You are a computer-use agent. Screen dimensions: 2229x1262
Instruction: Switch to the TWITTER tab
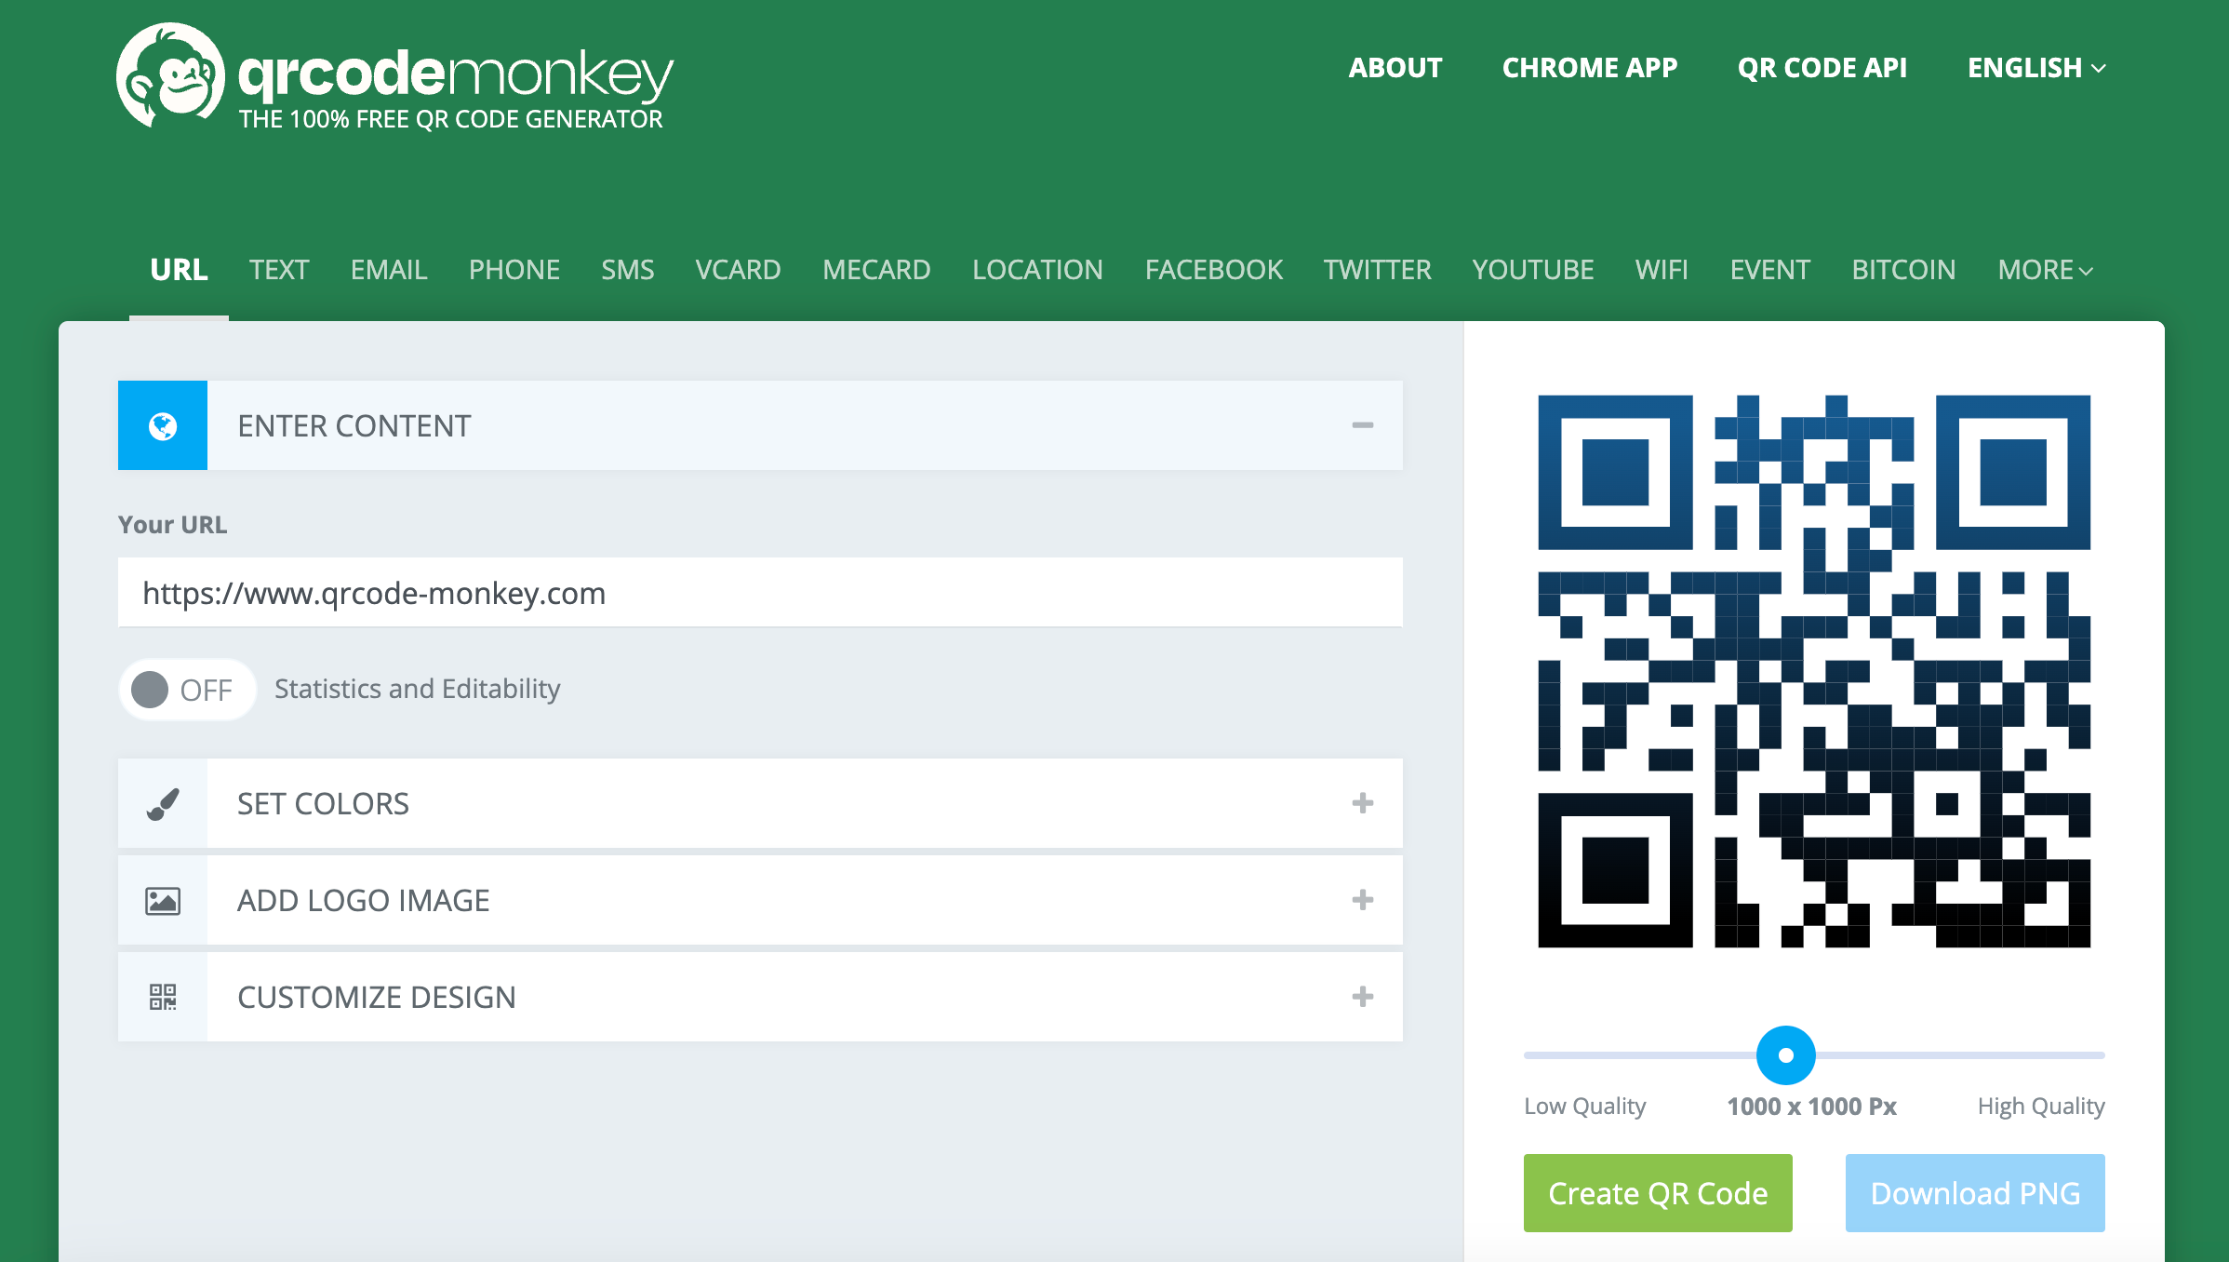[x=1378, y=270]
